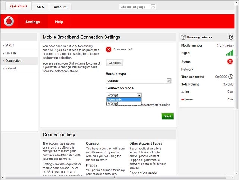The height and width of the screenshot is (180, 239).
Task: Click the 'Mobile Broadband Connection Settings' heading
Action: pos(81,37)
